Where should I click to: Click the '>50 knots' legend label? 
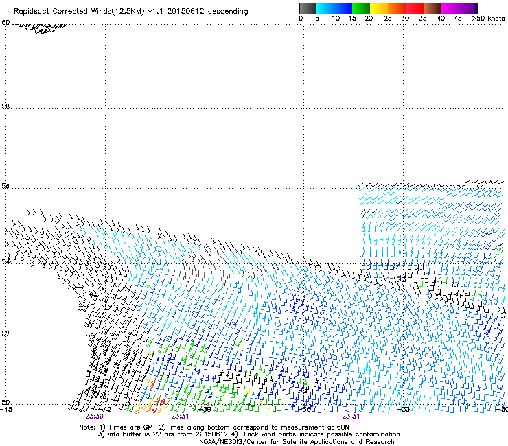[488, 19]
